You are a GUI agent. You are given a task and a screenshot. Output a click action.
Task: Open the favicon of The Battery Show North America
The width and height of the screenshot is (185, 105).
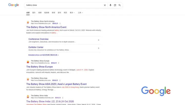28,22
